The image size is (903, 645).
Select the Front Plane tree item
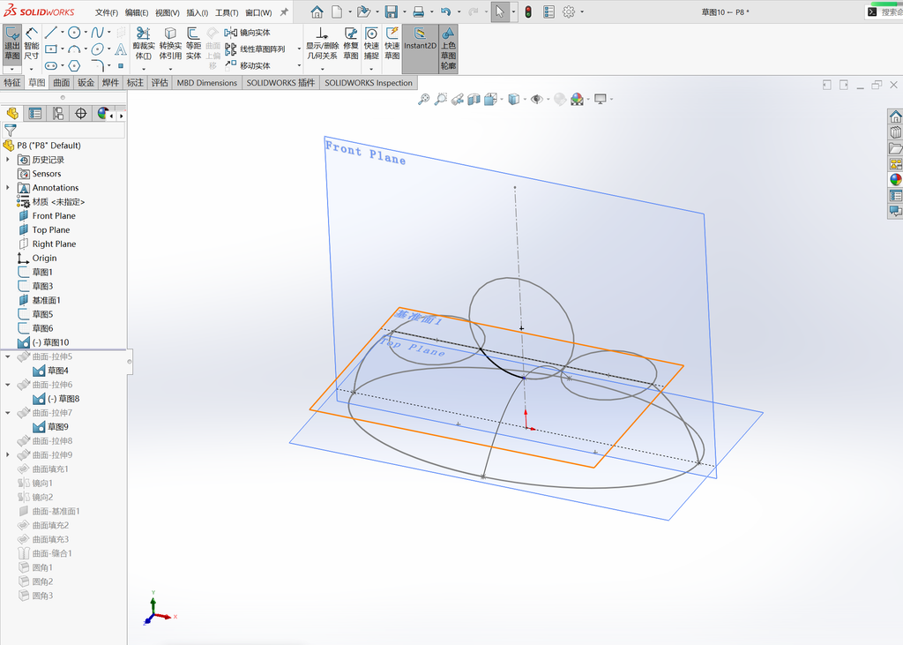(x=54, y=215)
